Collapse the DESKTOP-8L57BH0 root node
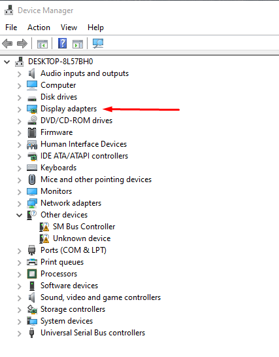Screen dimensions: 279x357 [x=7, y=62]
